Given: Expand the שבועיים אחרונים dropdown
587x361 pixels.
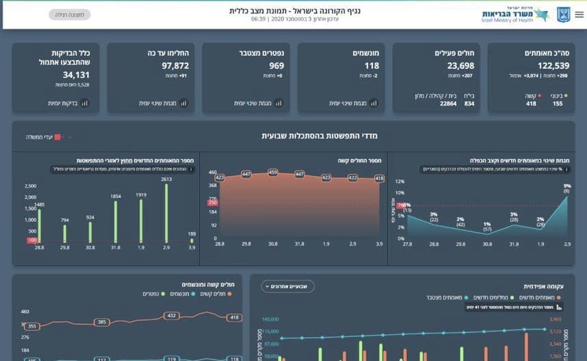Looking at the screenshot, I should click(x=287, y=287).
